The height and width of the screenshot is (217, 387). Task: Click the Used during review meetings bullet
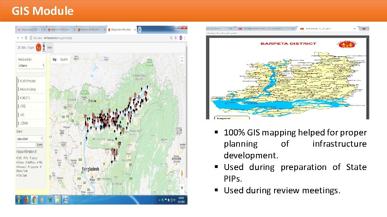pos(282,190)
